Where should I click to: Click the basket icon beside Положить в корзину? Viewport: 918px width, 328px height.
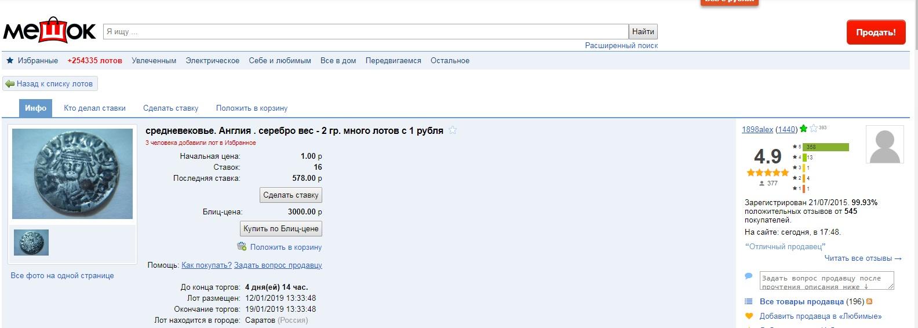pos(242,246)
